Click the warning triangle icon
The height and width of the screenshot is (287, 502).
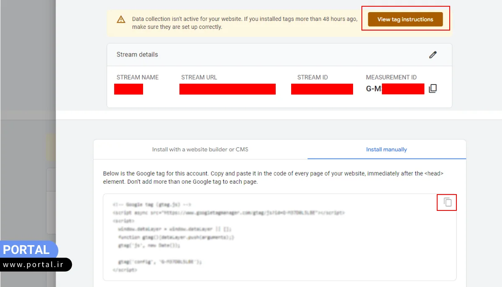(121, 19)
